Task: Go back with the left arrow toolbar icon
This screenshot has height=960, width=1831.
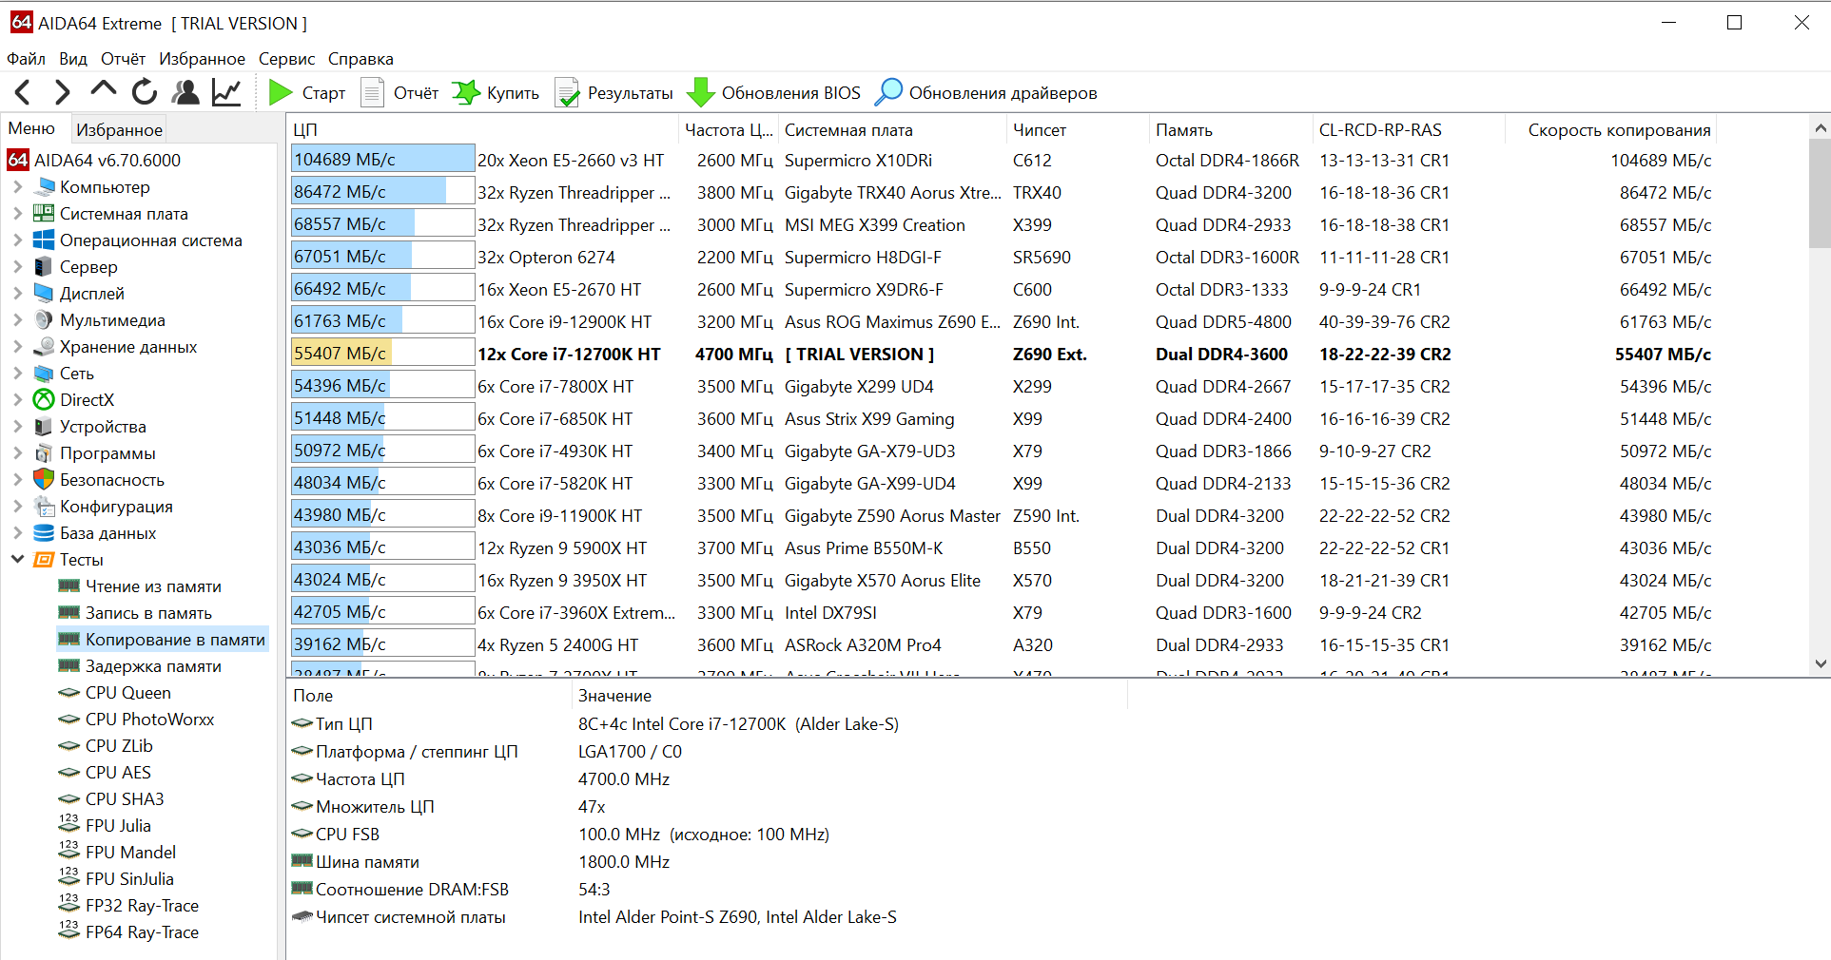Action: 24,92
